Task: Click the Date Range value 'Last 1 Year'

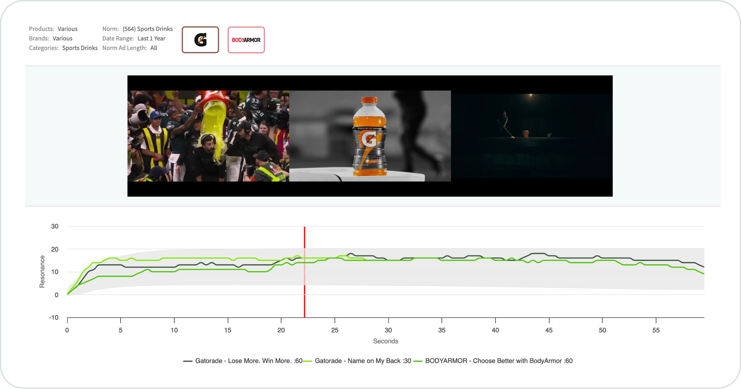Action: (x=151, y=38)
